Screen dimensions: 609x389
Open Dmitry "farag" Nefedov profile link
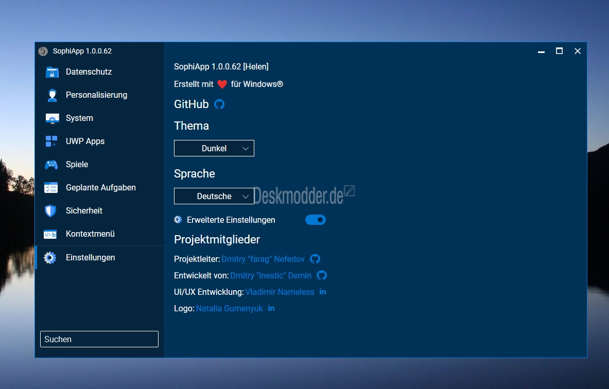[263, 259]
